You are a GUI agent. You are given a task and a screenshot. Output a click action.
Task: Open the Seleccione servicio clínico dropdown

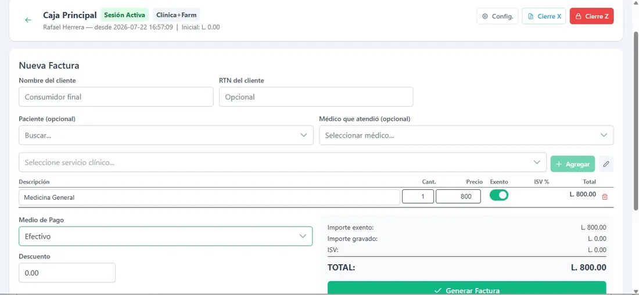point(282,162)
